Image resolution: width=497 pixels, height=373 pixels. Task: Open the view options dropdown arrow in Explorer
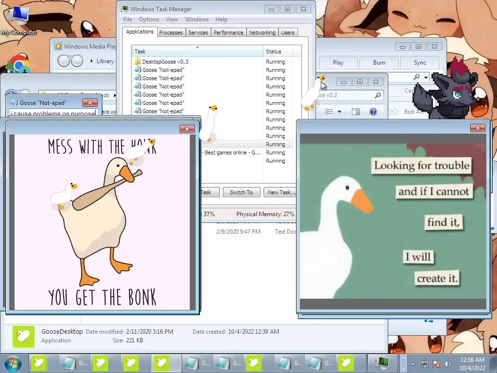[339, 112]
